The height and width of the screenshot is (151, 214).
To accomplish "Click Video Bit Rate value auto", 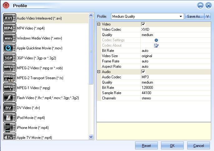I will pyautogui.click(x=145, y=51).
